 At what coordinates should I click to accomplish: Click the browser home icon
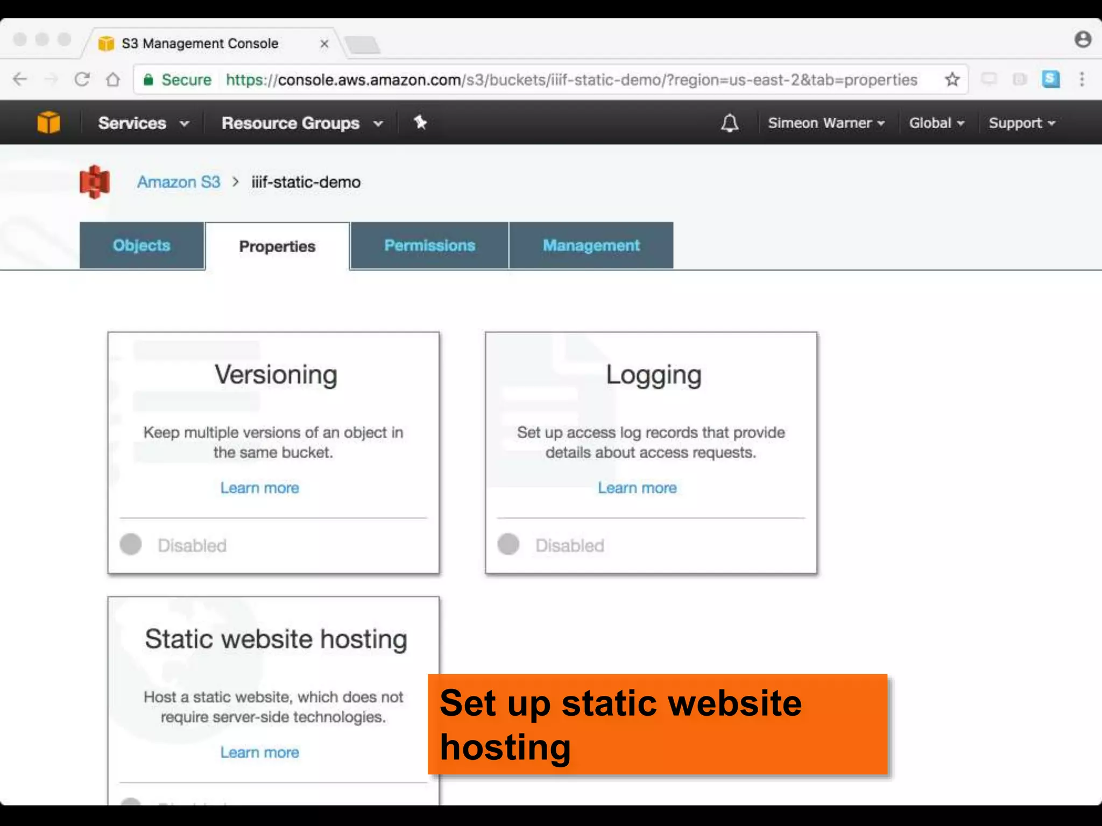point(113,80)
